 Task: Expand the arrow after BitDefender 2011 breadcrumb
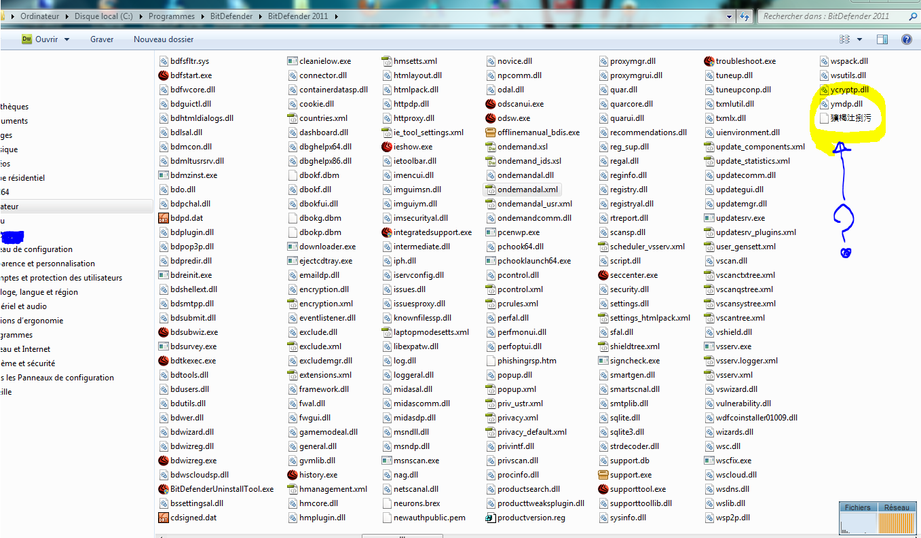pos(337,16)
